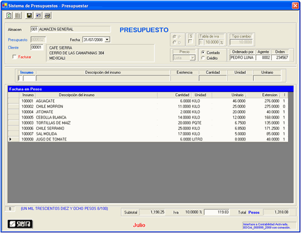Click the Orden field 234567

tap(280, 58)
